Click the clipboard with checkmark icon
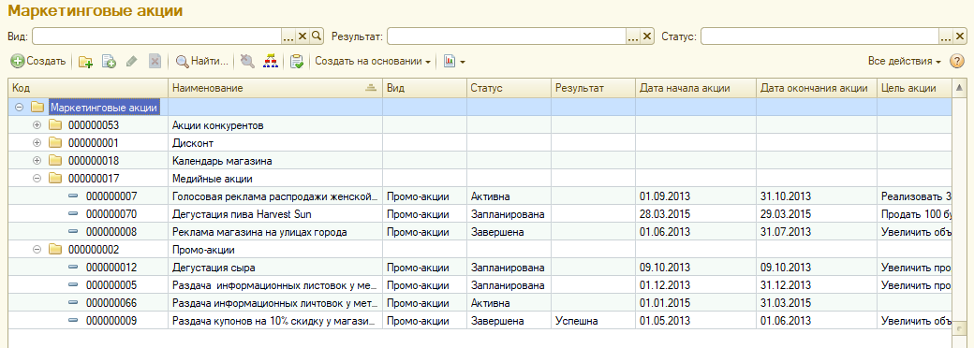The width and height of the screenshot is (974, 348). pyautogui.click(x=297, y=62)
